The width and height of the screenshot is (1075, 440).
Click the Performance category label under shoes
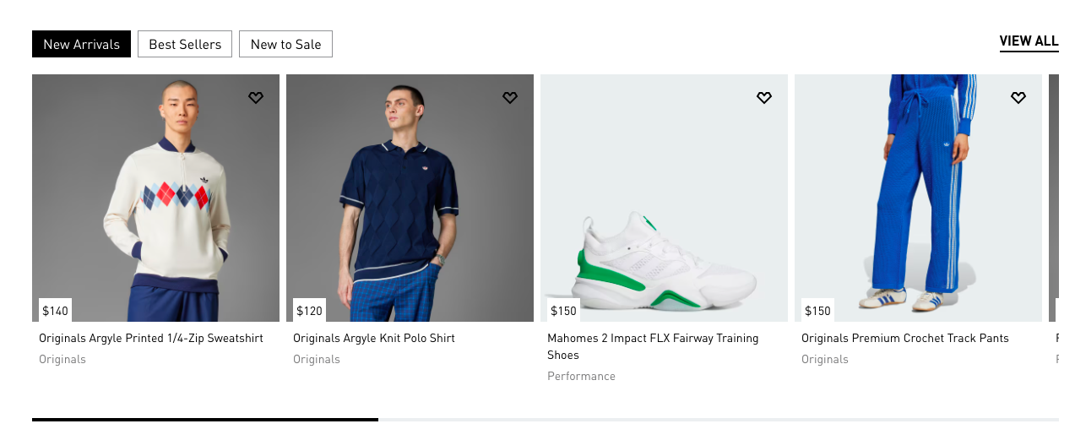581,376
